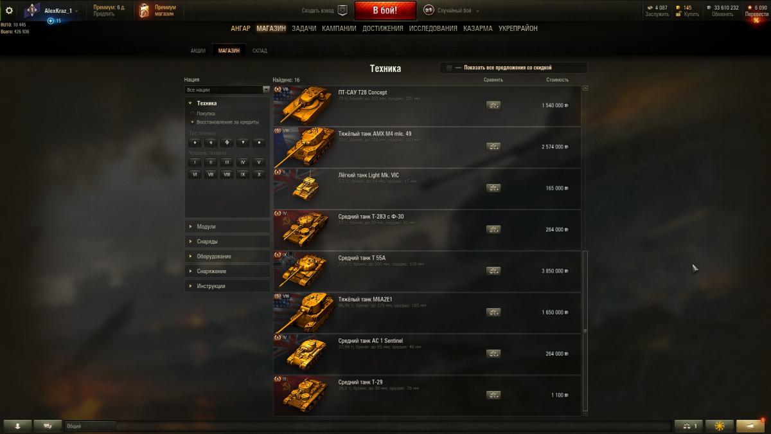Select vehicle tier VIII filter

227,174
